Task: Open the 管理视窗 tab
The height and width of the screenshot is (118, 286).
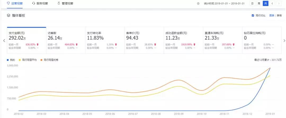Action: point(65,3)
